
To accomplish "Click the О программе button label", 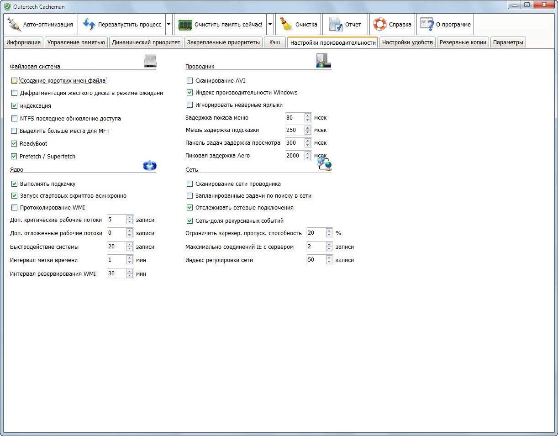I will 453,25.
